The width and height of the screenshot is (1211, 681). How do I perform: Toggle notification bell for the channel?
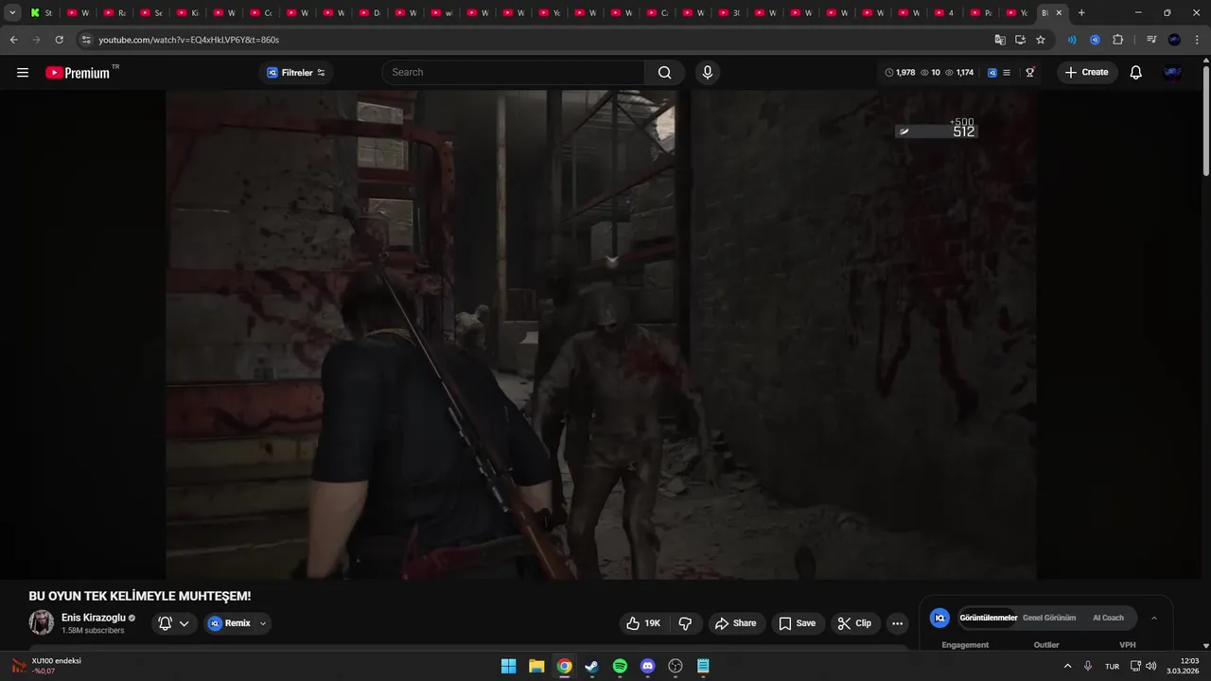(166, 623)
